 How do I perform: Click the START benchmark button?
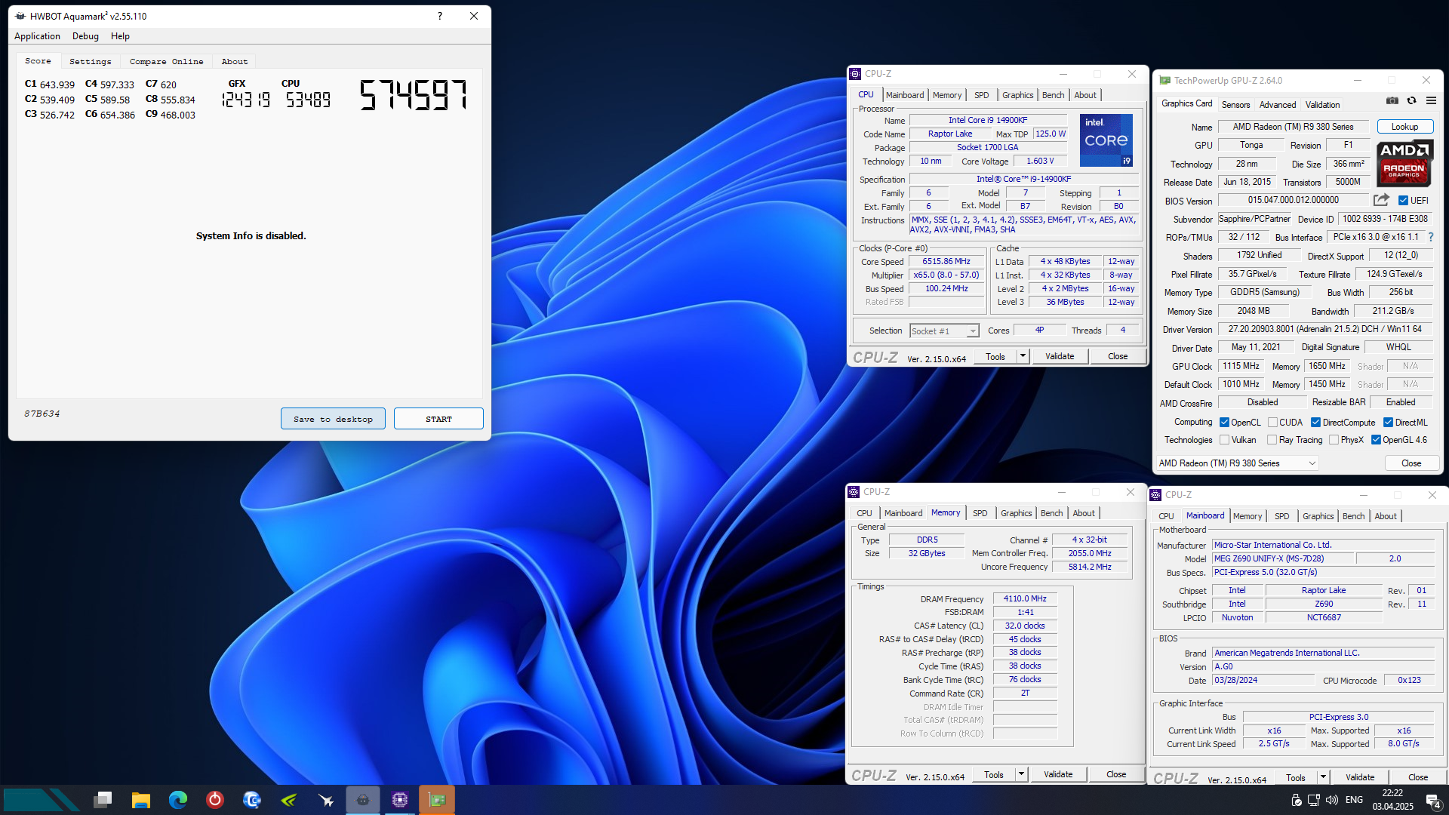pyautogui.click(x=438, y=419)
